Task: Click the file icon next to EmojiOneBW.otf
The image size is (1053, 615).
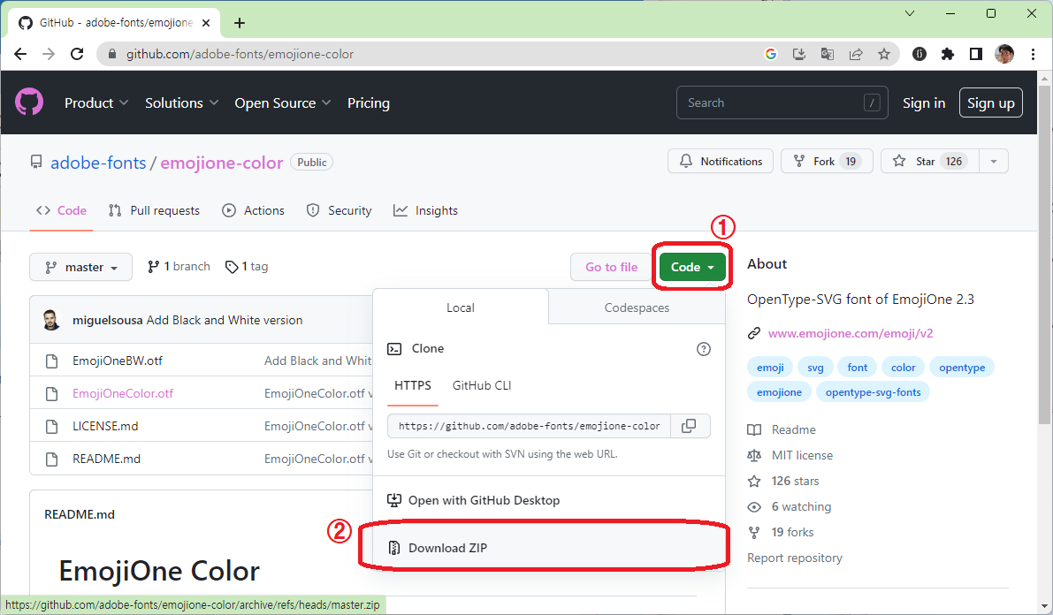Action: (x=51, y=361)
